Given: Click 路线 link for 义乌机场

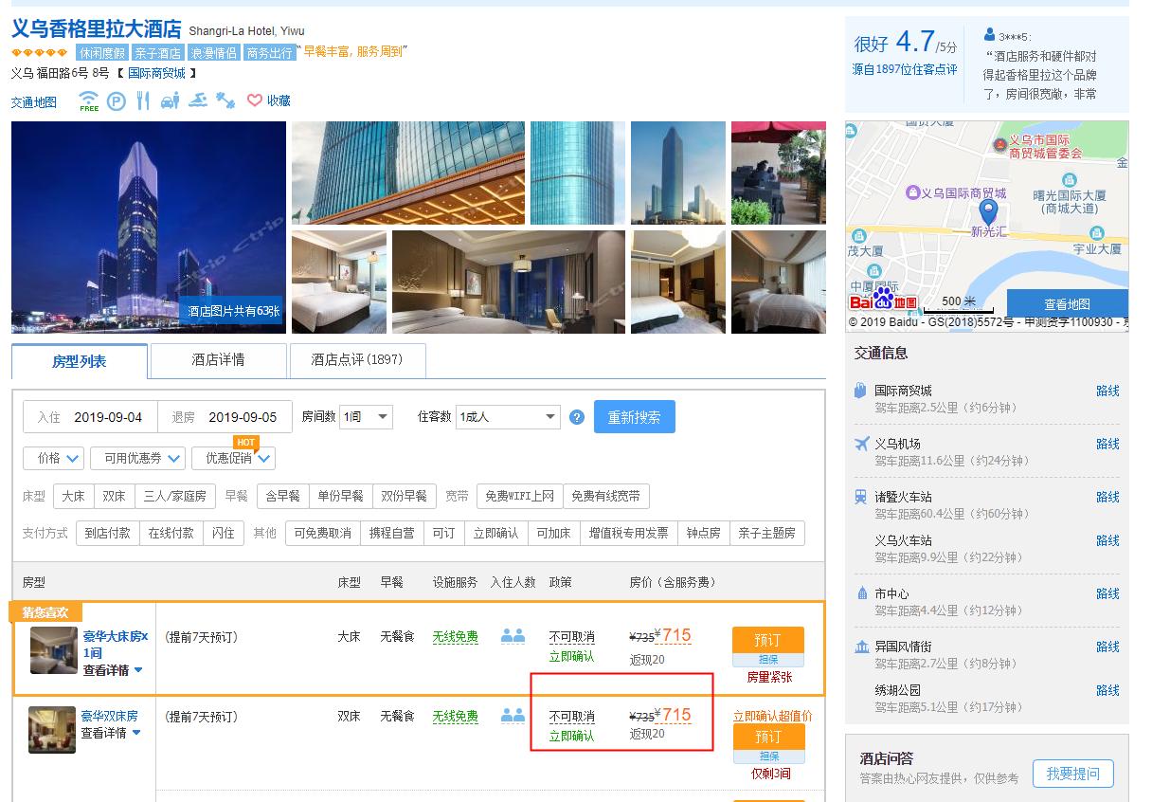Looking at the screenshot, I should coord(1108,444).
